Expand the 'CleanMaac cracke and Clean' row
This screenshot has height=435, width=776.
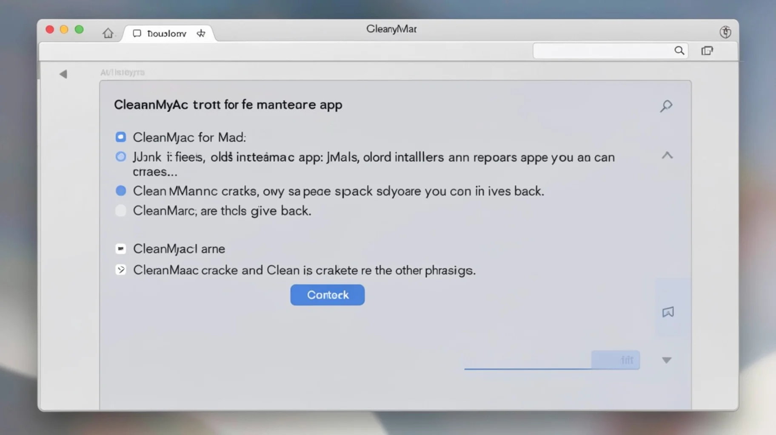pyautogui.click(x=121, y=270)
